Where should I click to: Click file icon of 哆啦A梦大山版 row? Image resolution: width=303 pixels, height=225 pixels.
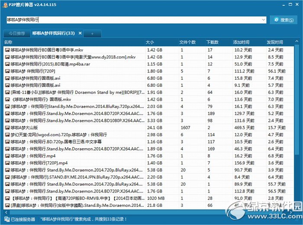pos(7,128)
